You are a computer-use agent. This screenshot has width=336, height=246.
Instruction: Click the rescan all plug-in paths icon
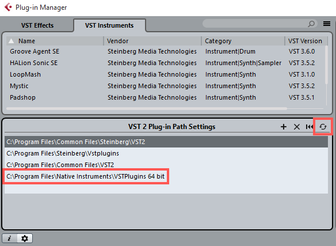(x=323, y=127)
